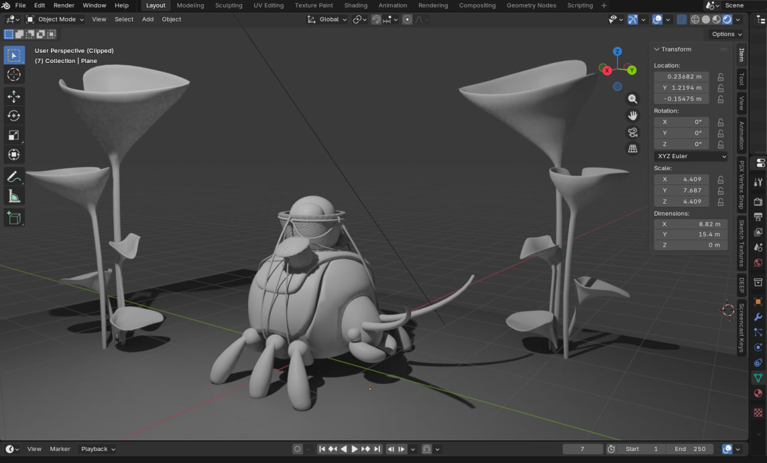The image size is (767, 463).
Task: Click the Cursor tool icon
Action: point(14,75)
